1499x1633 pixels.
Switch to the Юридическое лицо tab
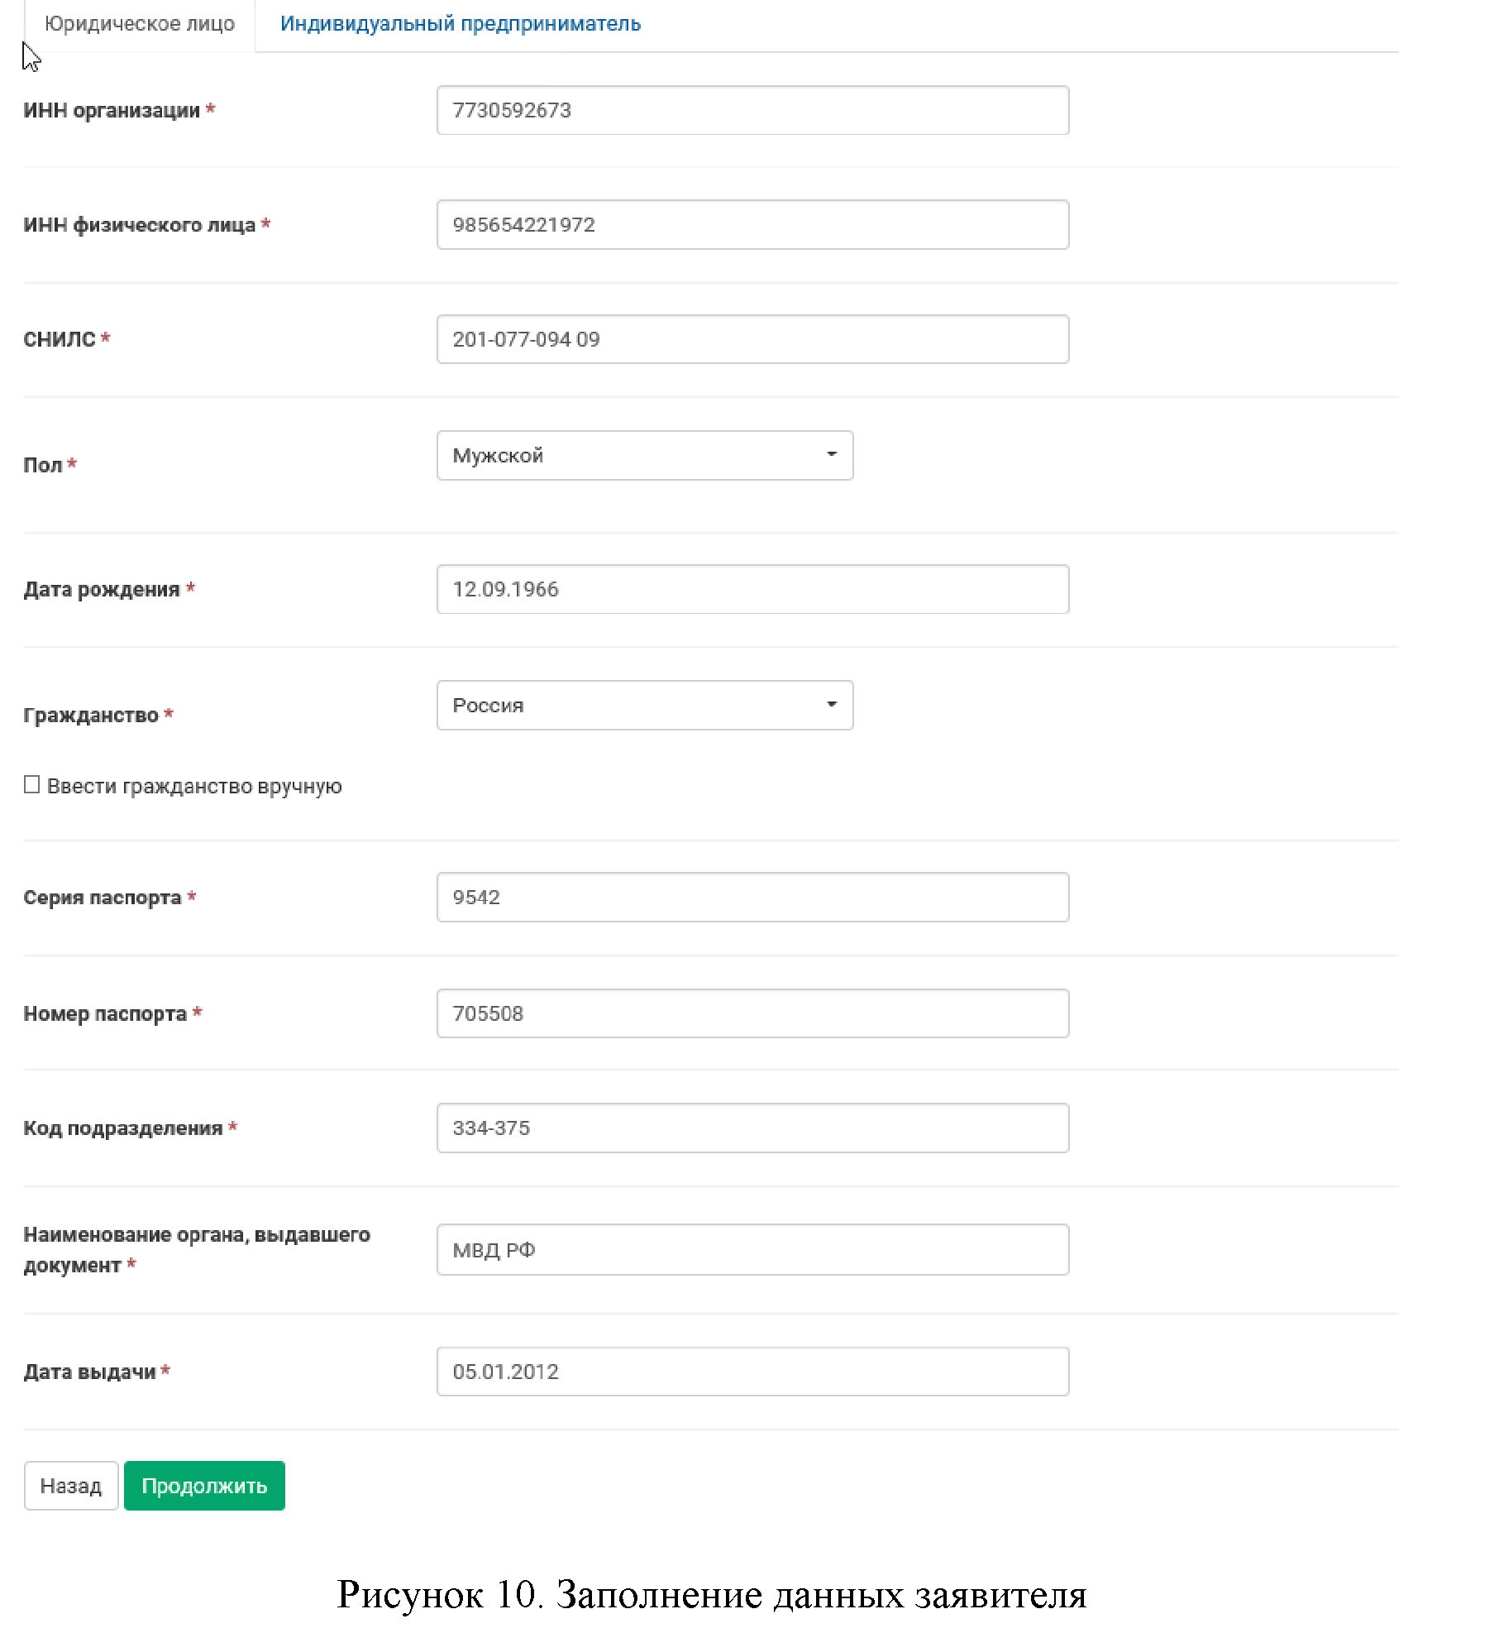(139, 24)
